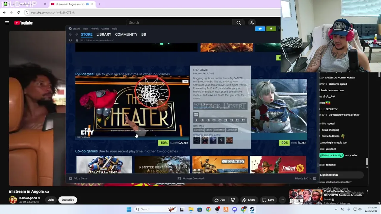Open the three-dot options on NBA 2K26 capsule
This screenshot has width=381, height=214.
[185, 81]
